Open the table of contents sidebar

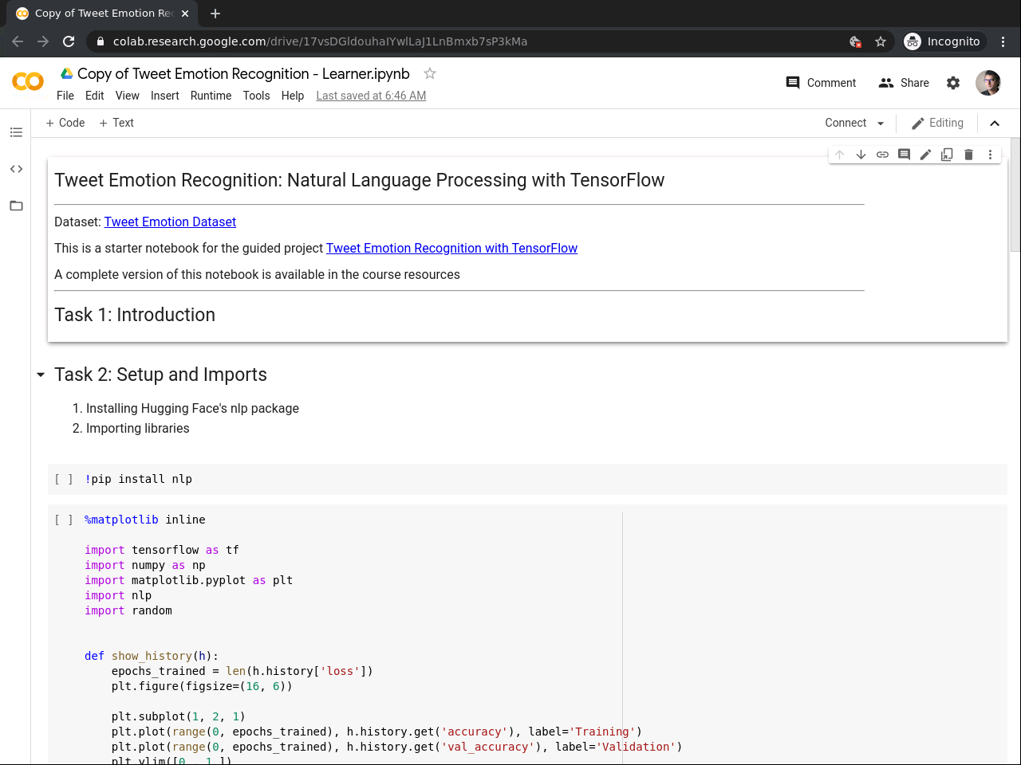[x=16, y=132]
